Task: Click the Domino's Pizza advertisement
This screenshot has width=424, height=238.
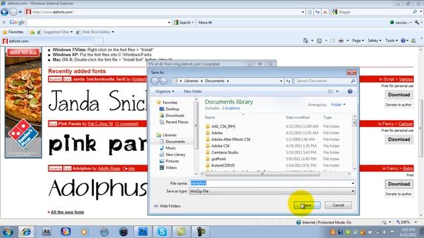Action: pyautogui.click(x=23, y=102)
